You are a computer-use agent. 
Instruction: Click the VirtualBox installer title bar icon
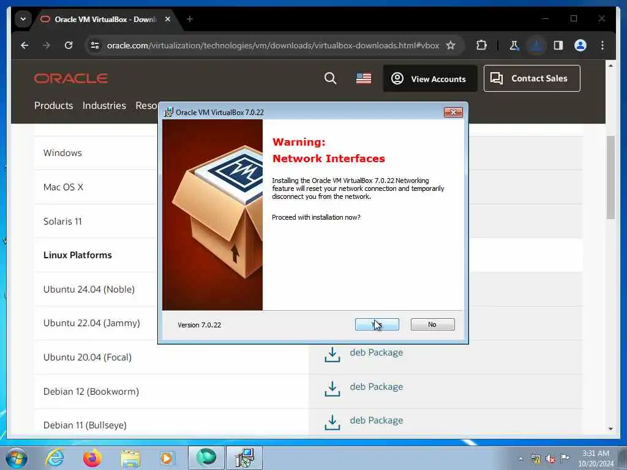click(169, 113)
